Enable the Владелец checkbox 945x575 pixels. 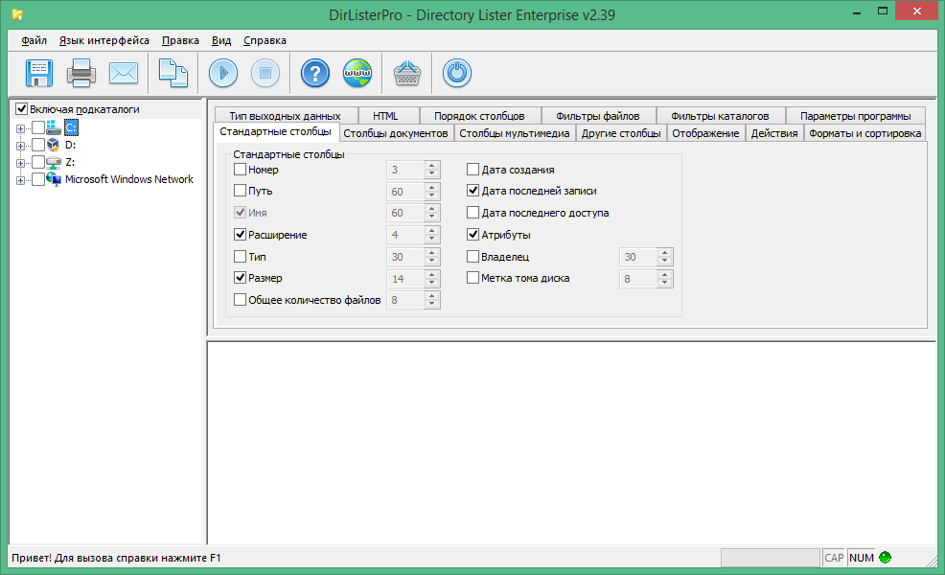pyautogui.click(x=473, y=256)
